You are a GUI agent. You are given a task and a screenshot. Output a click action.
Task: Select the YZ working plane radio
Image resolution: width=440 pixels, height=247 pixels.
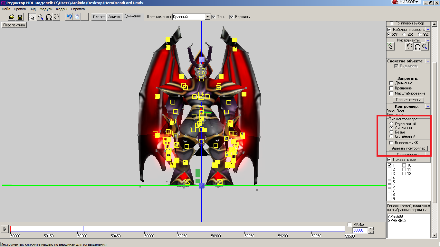tap(420, 34)
